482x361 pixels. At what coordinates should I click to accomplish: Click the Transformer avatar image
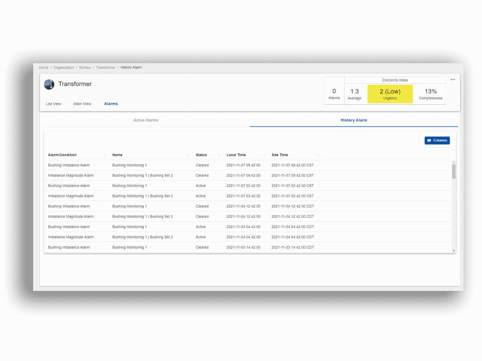[49, 84]
